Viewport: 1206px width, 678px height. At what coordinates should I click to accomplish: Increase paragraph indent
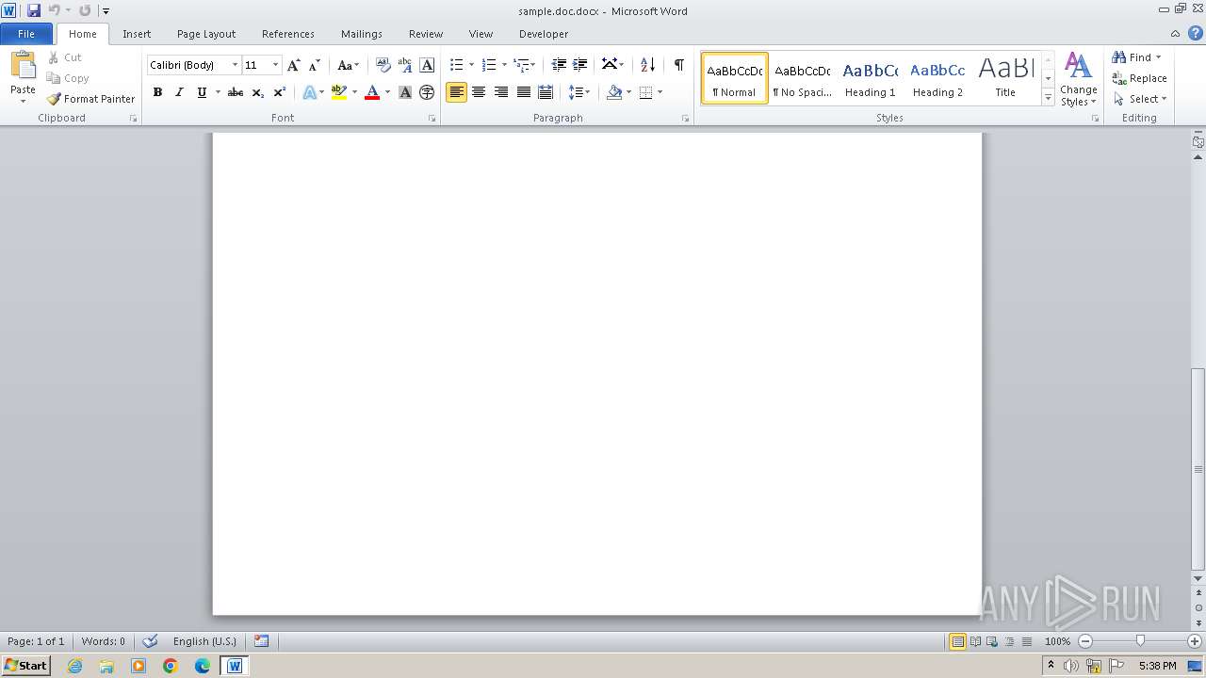click(x=580, y=65)
